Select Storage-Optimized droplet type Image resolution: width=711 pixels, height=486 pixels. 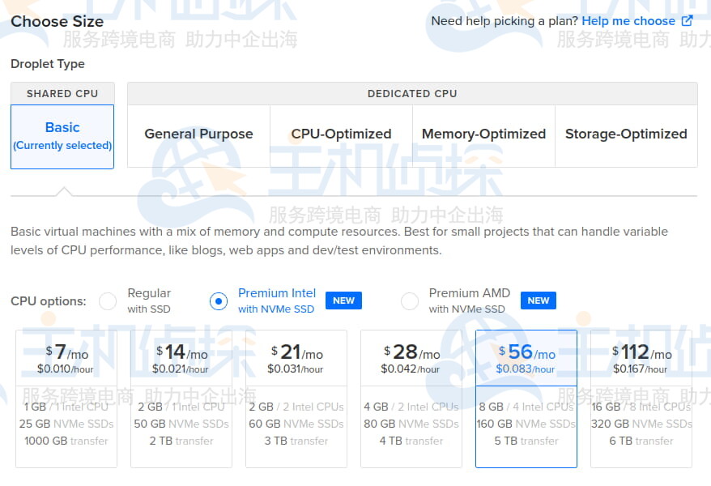[x=626, y=136]
